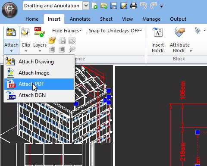Click the red 218cm dimension text

183,151
